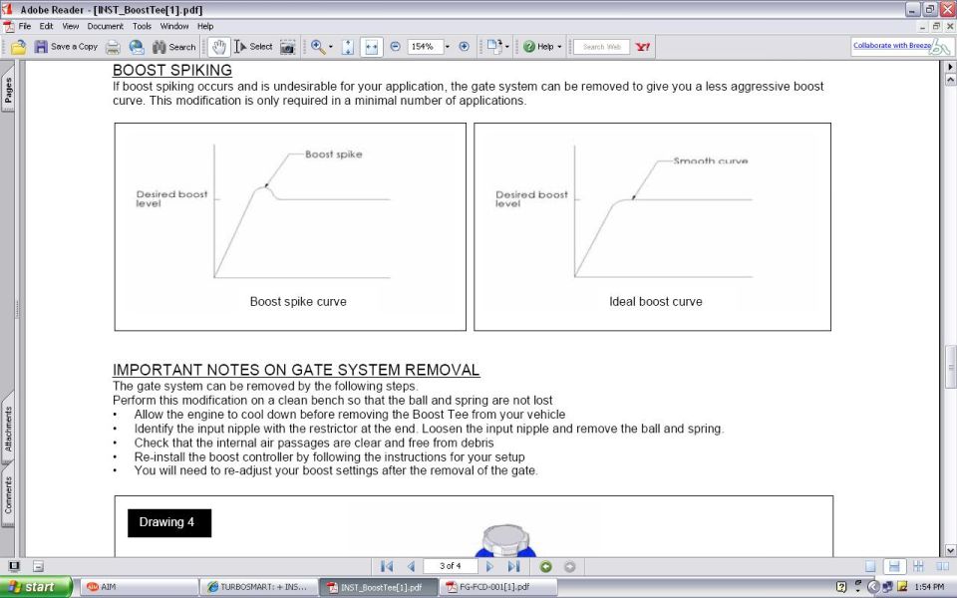Viewport: 957px width, 598px height.
Task: Select the Snapshot camera tool
Action: pyautogui.click(x=287, y=47)
